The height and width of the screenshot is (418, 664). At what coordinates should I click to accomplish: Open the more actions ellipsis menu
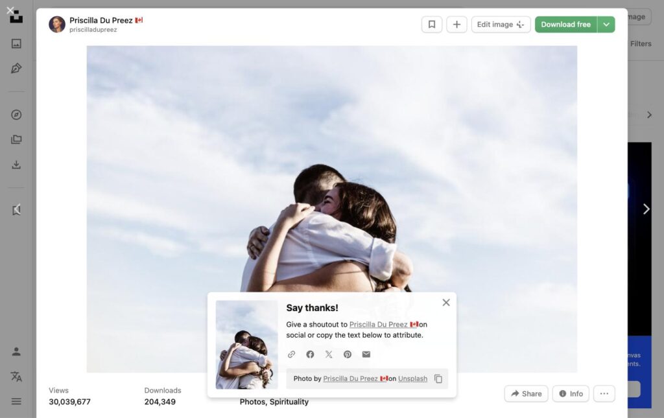604,393
